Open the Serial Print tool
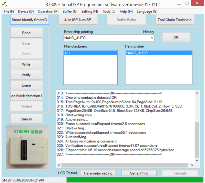205x183 pixels. pyautogui.click(x=139, y=173)
